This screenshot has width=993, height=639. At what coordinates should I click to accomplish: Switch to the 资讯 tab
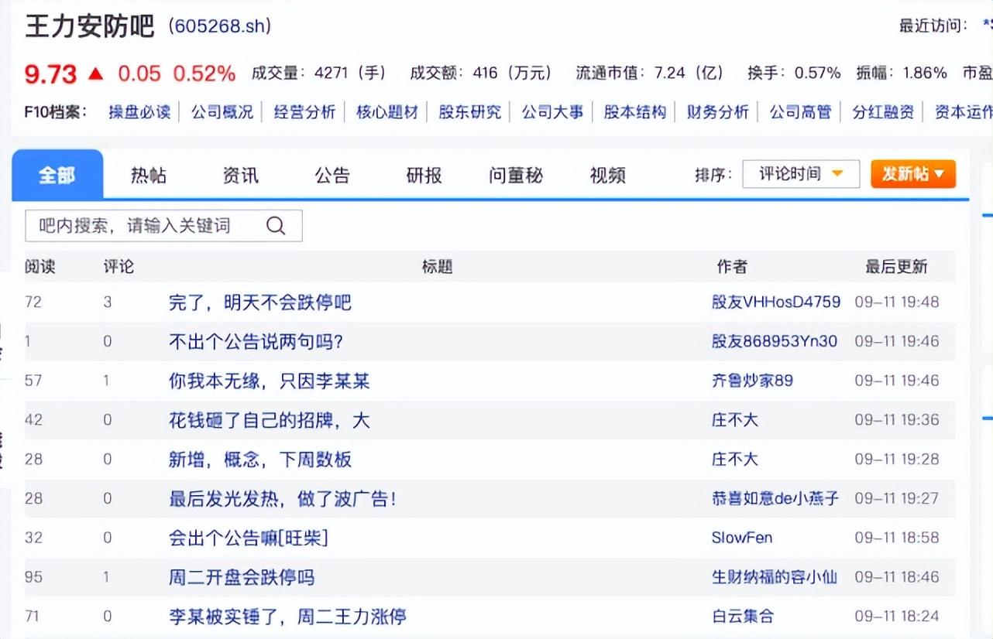[240, 176]
